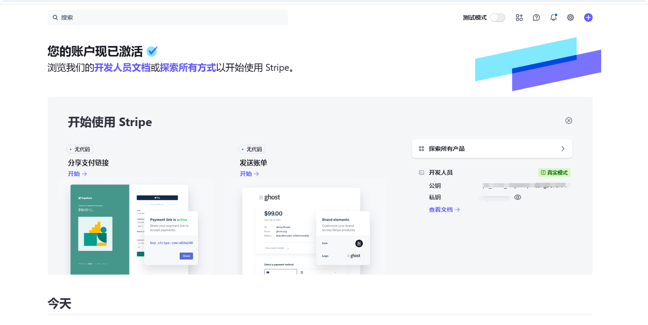Click the grid icon beside 探索所有产品
The width and height of the screenshot is (648, 325).
[x=421, y=149]
